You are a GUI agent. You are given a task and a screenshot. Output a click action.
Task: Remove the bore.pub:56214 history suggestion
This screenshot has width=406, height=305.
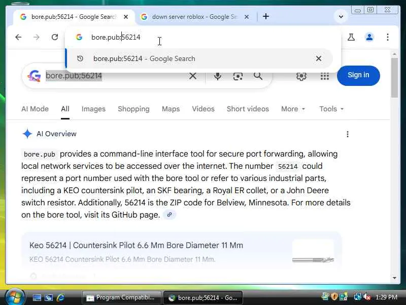tap(319, 58)
